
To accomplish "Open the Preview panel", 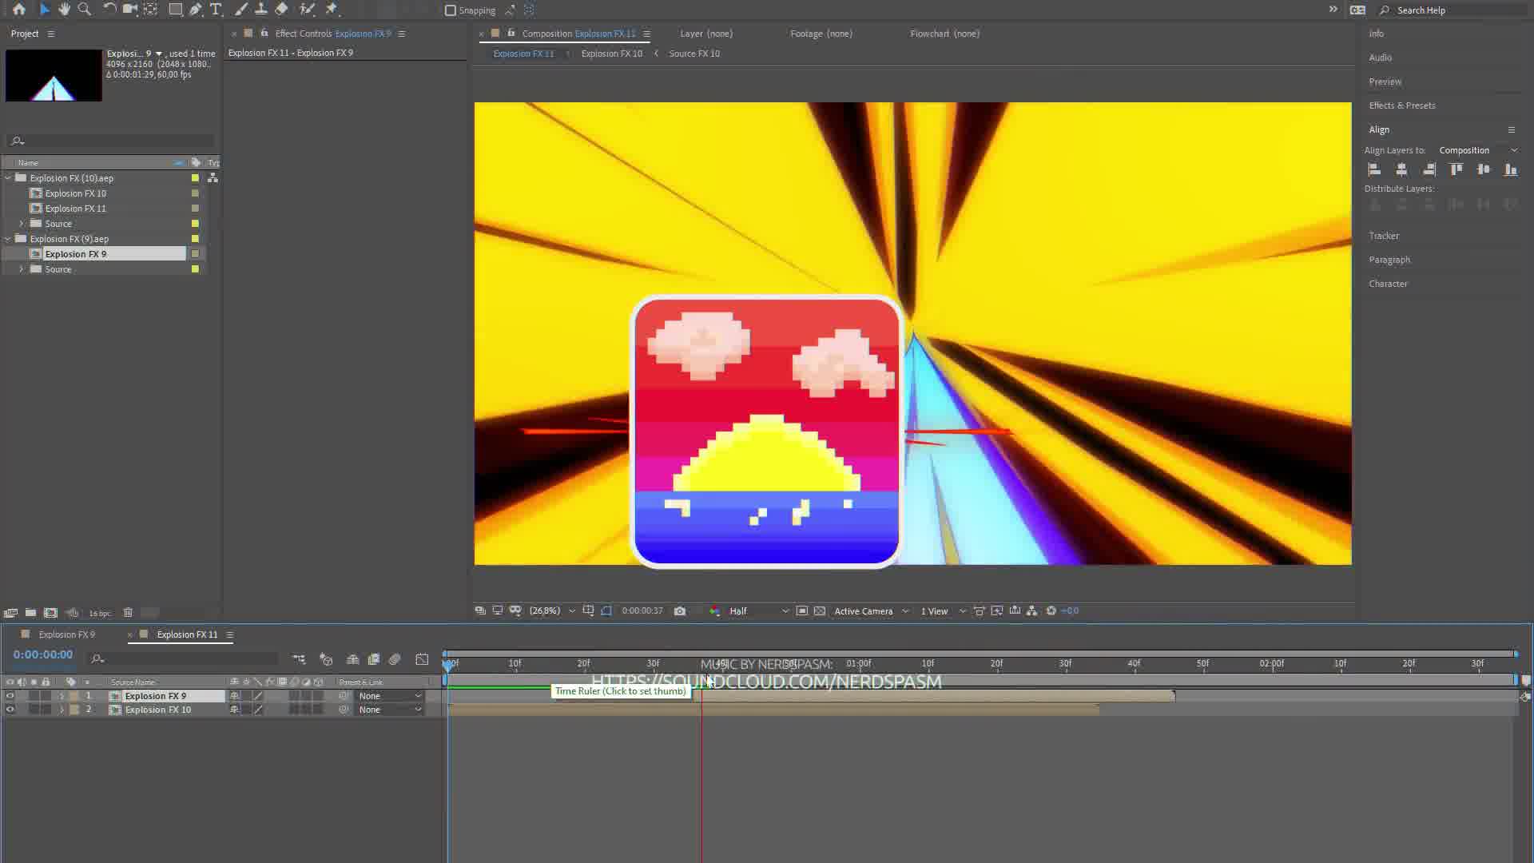I will click(1385, 82).
